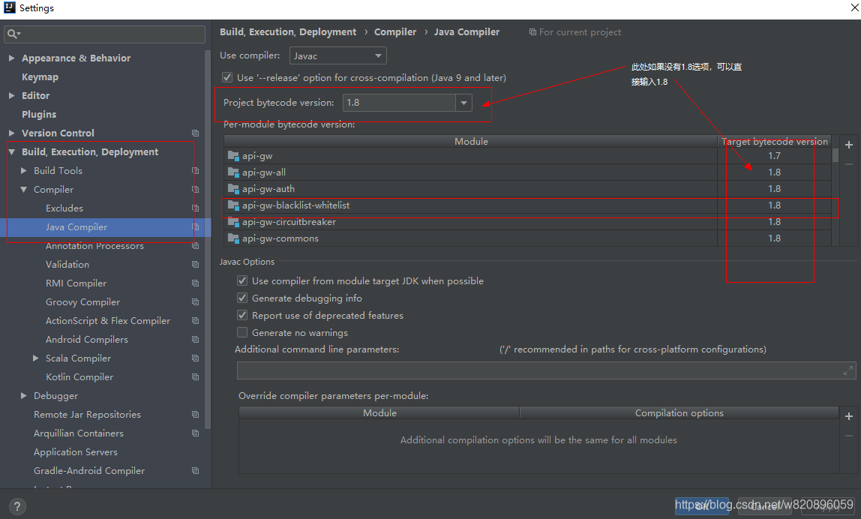Click the project-level icon next to Validation
861x519 pixels.
tap(195, 265)
